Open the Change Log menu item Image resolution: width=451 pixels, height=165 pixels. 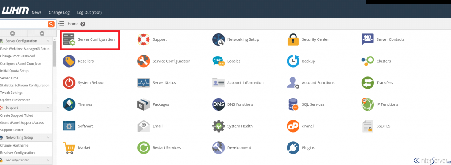click(59, 12)
